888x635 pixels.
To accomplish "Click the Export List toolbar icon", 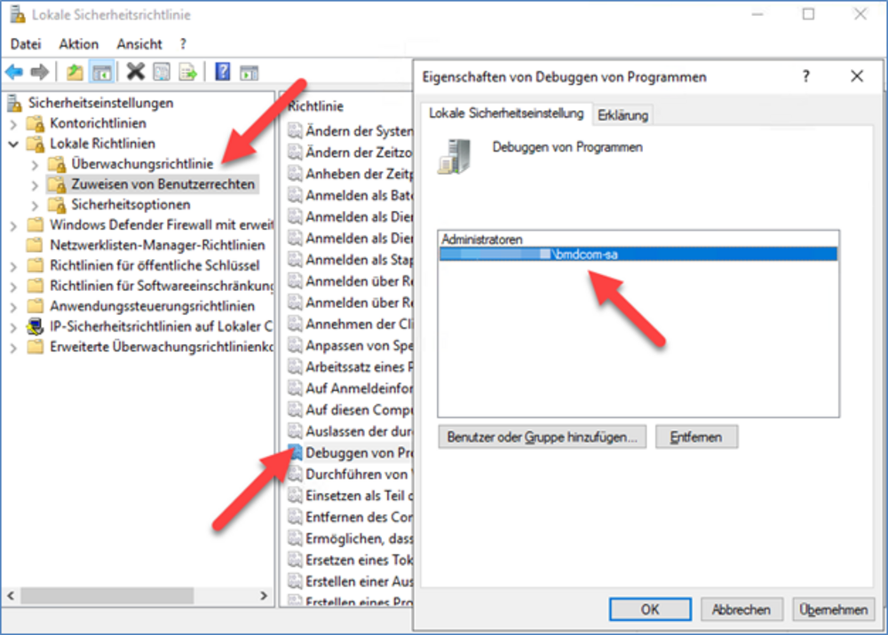I will coord(187,72).
